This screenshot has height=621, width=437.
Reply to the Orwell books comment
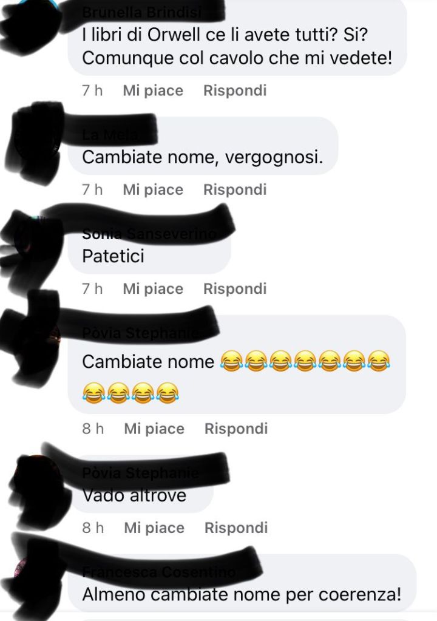(x=235, y=90)
